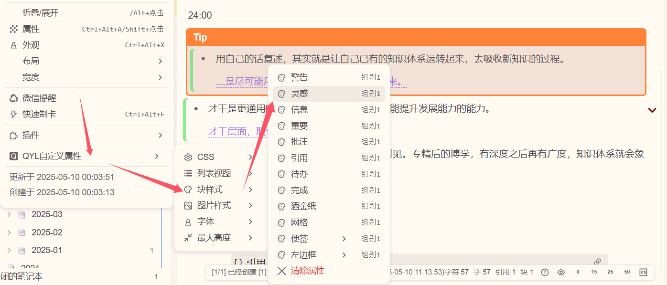Open 块样式 submenu arrow

[x=250, y=190]
